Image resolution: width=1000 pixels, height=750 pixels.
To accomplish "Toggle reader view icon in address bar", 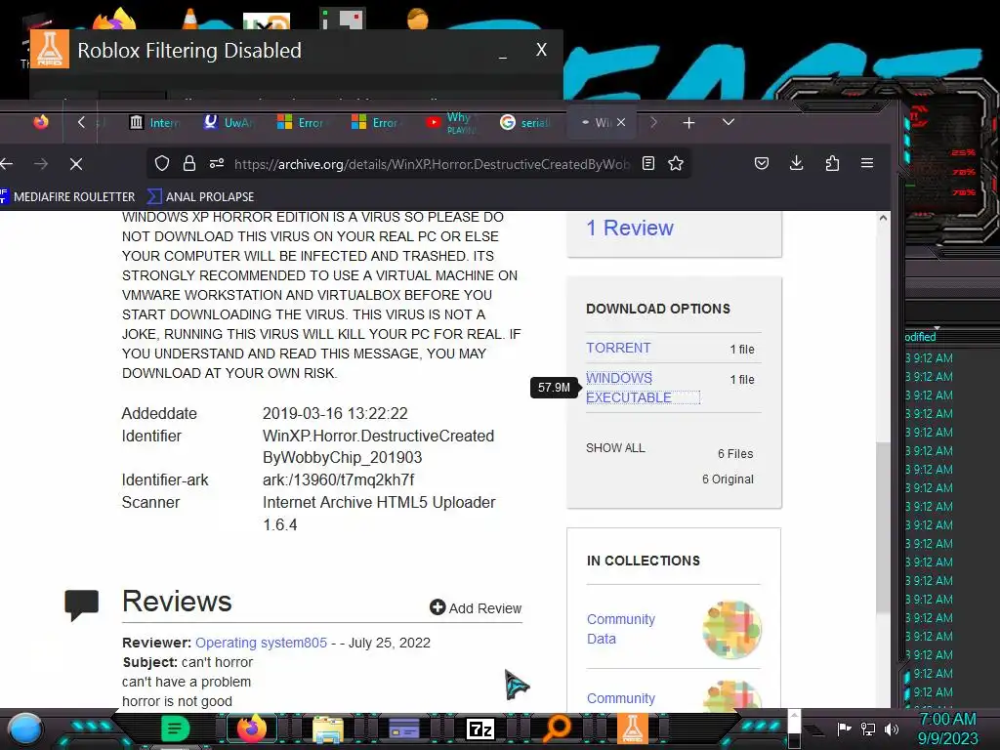I will click(648, 164).
